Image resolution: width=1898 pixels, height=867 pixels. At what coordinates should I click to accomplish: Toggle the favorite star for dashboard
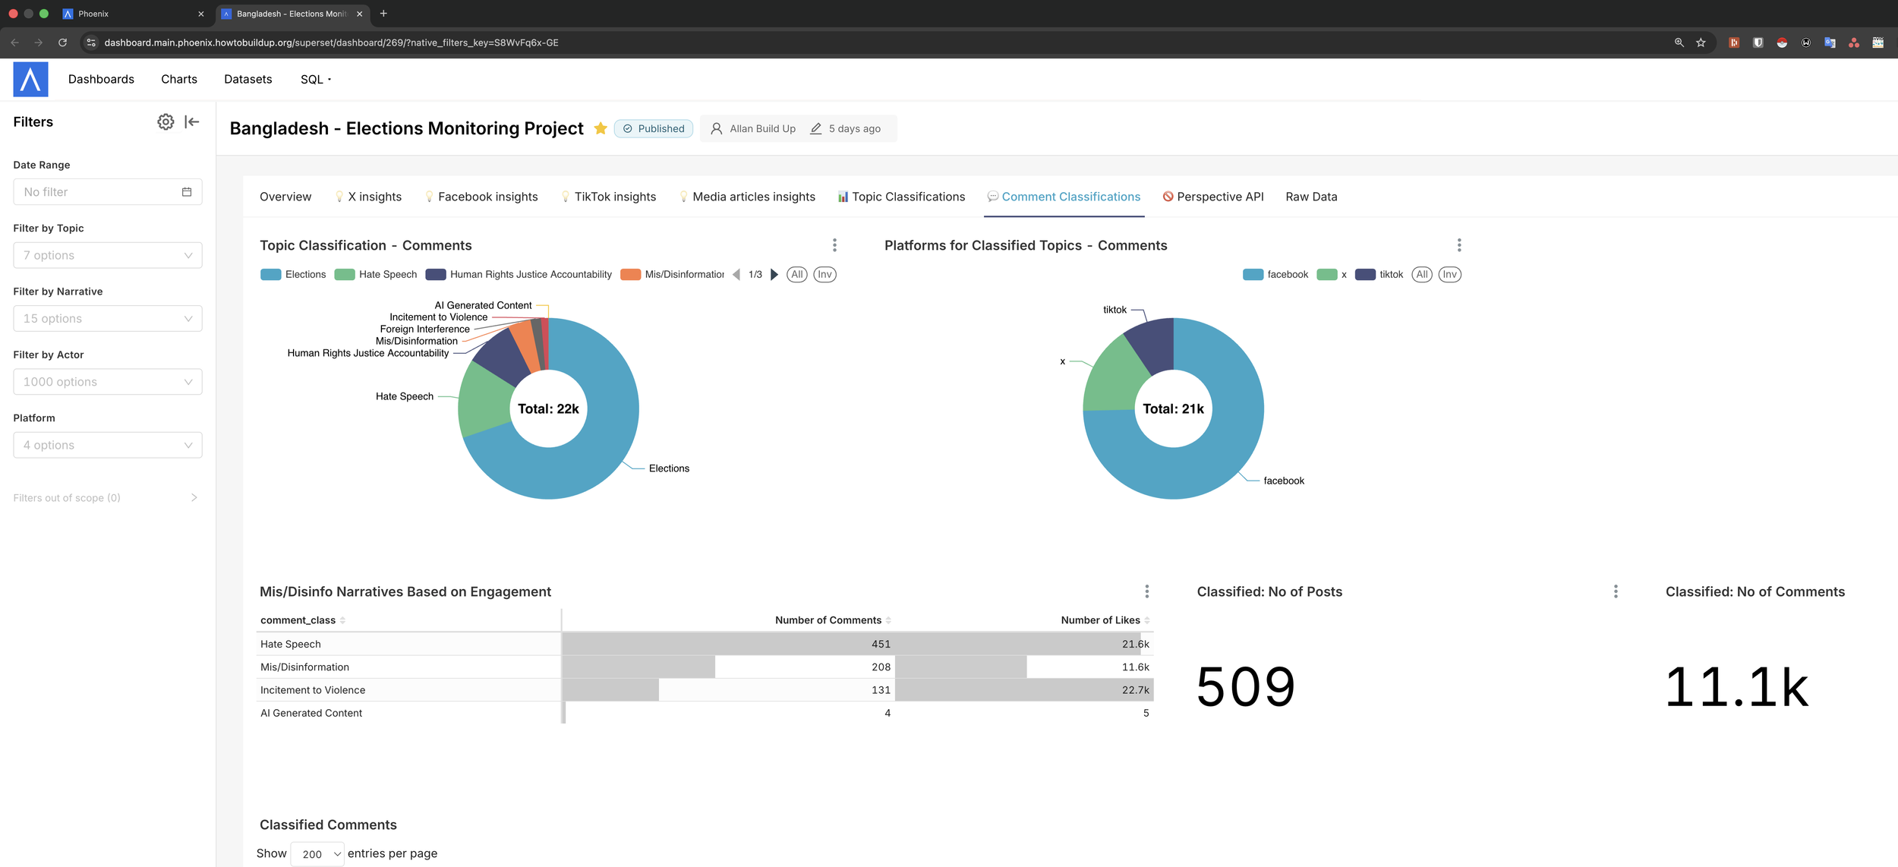pos(601,128)
